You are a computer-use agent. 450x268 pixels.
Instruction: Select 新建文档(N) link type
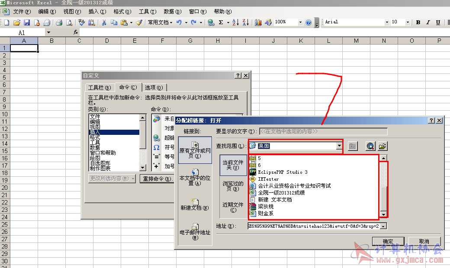pyautogui.click(x=195, y=204)
